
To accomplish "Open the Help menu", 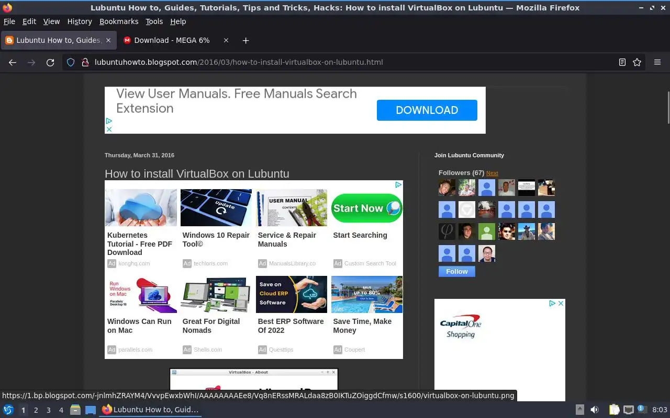I will click(178, 21).
